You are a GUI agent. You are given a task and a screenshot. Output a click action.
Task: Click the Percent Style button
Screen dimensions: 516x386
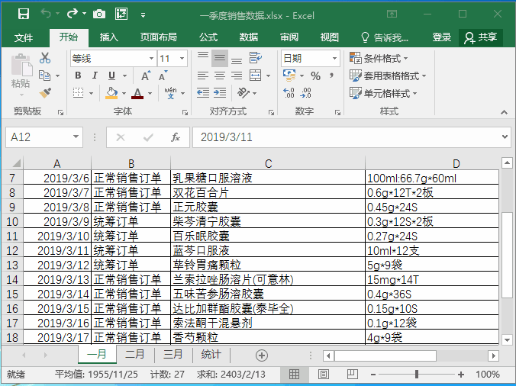click(x=315, y=76)
